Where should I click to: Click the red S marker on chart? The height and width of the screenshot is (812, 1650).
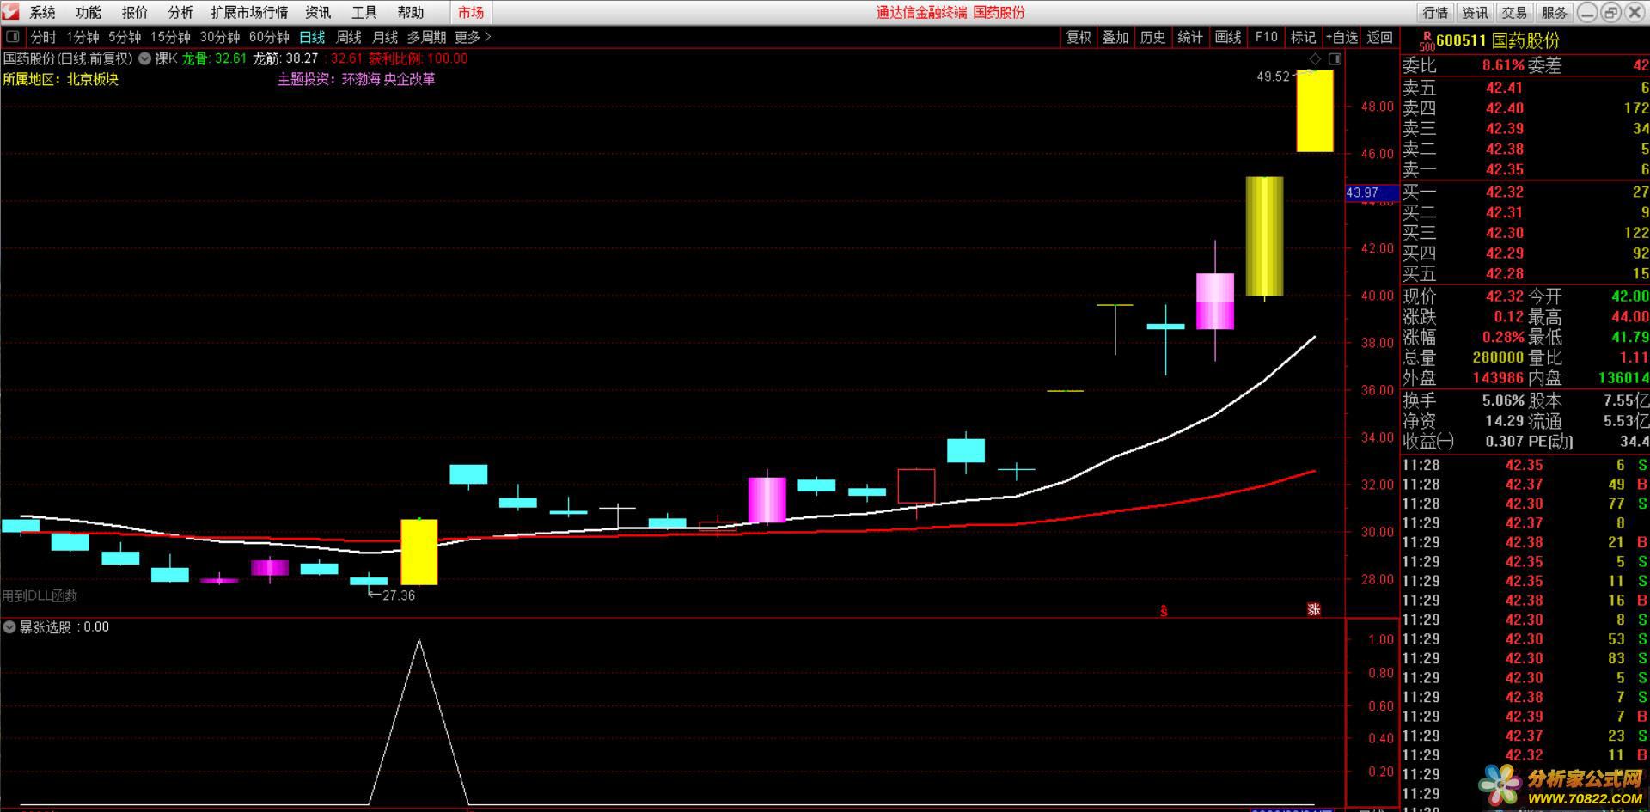coord(1164,611)
